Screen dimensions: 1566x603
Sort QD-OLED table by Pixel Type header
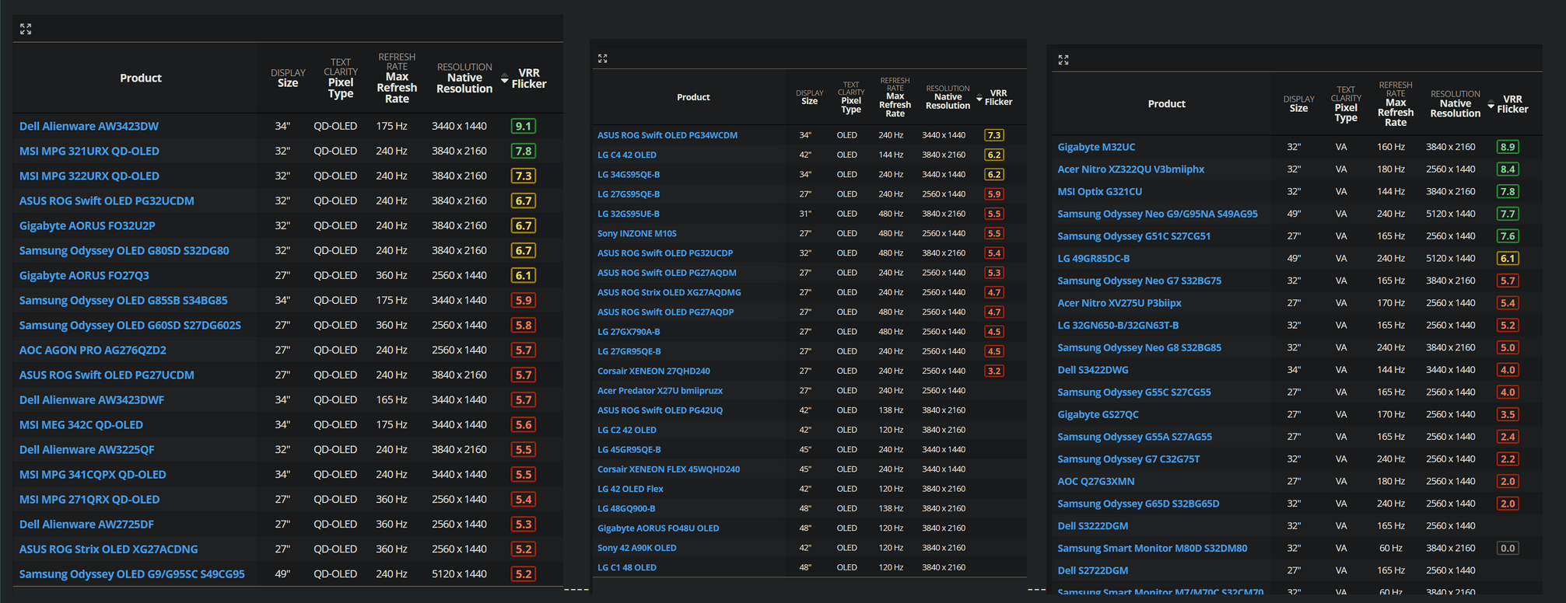[x=341, y=78]
